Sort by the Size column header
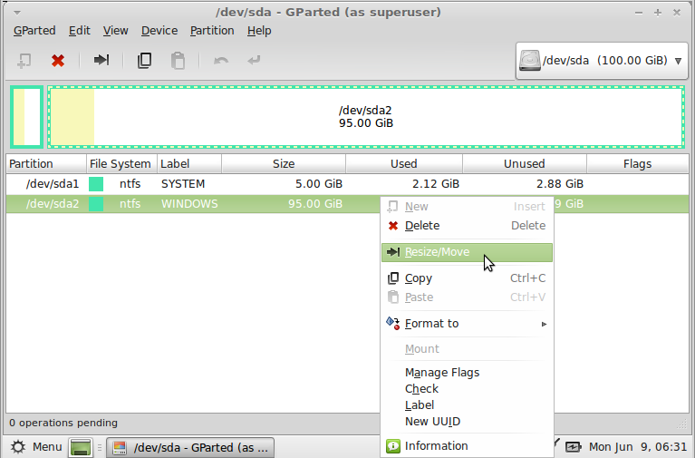This screenshot has width=695, height=458. [x=284, y=164]
